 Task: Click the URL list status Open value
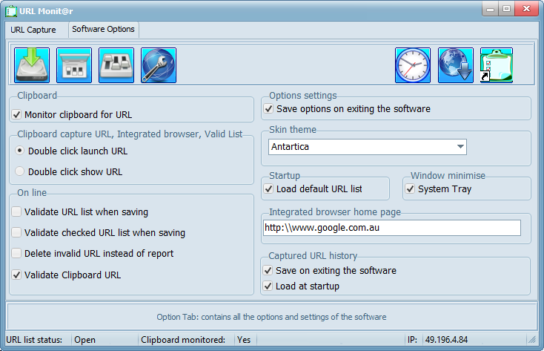[x=85, y=340]
